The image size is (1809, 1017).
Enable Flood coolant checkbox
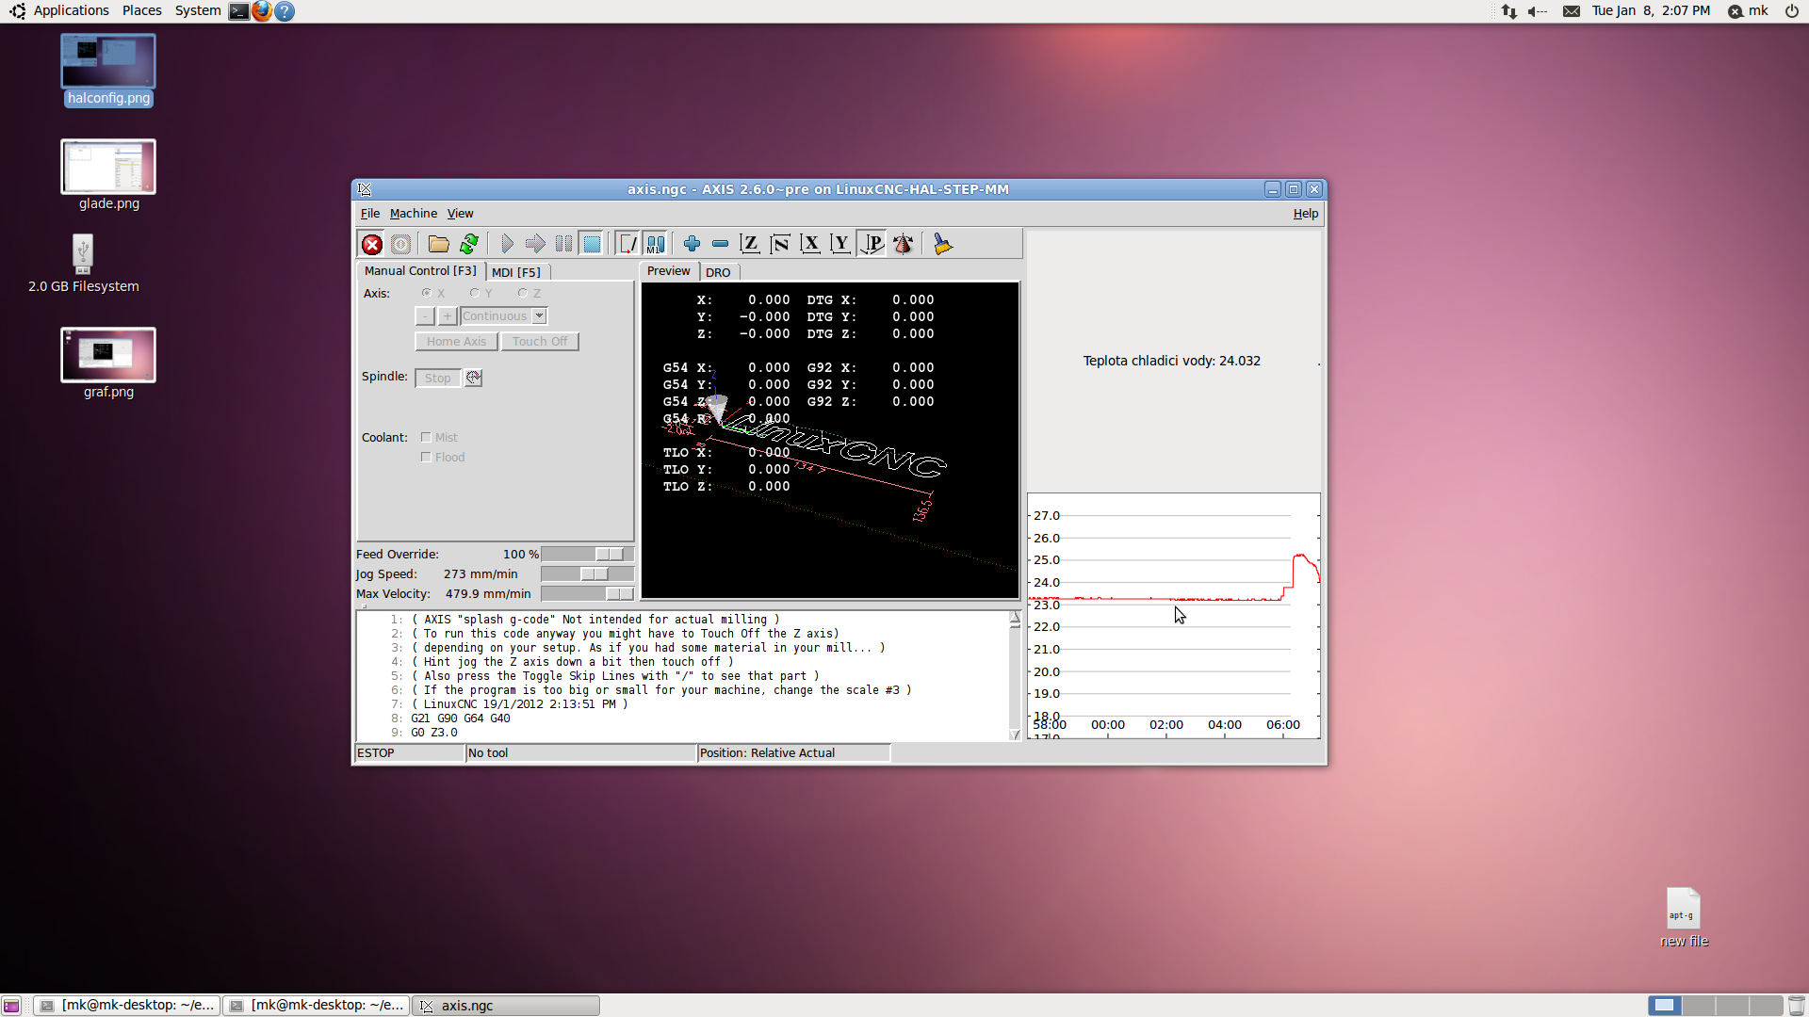point(426,457)
